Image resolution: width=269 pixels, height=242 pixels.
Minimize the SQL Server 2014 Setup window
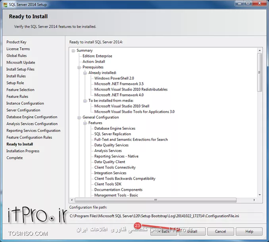tap(240, 3)
